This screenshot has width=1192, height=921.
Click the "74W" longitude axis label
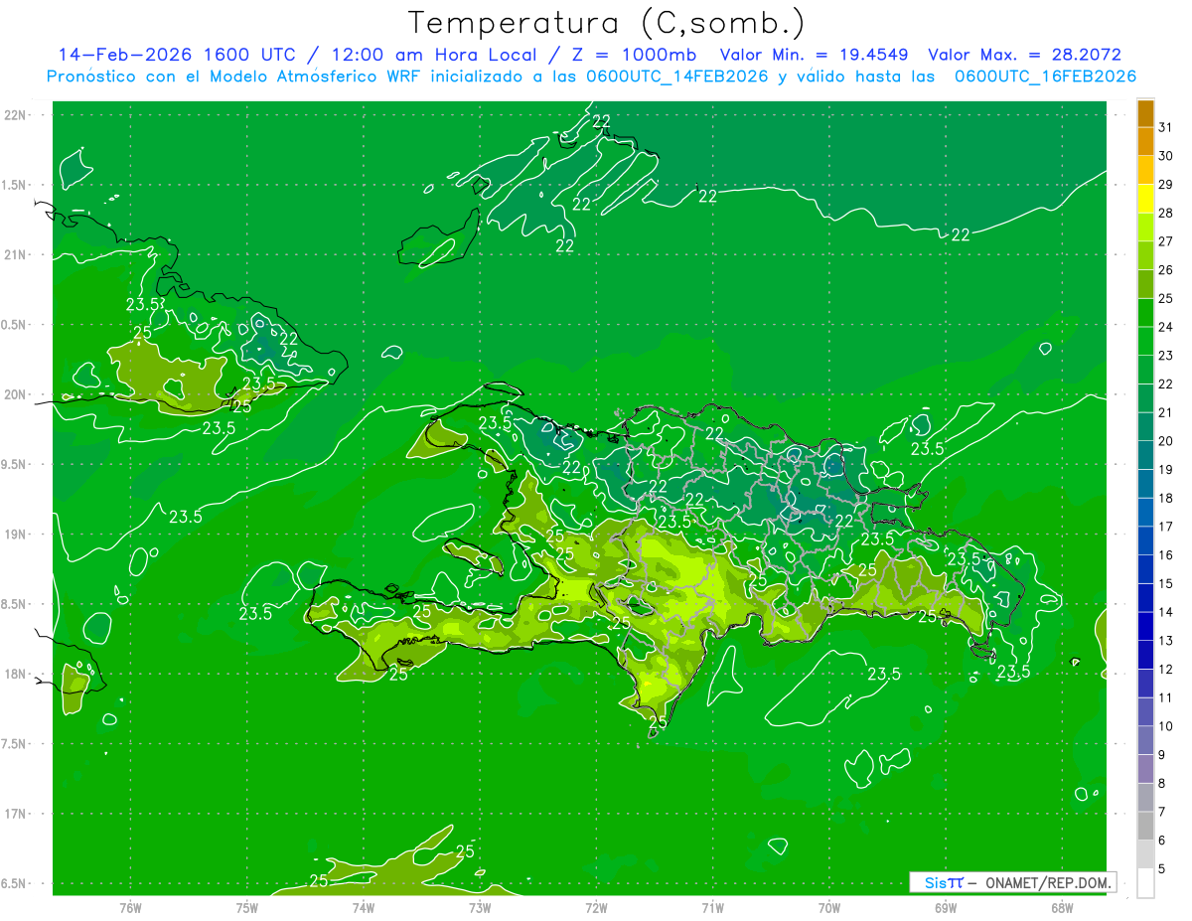point(364,908)
